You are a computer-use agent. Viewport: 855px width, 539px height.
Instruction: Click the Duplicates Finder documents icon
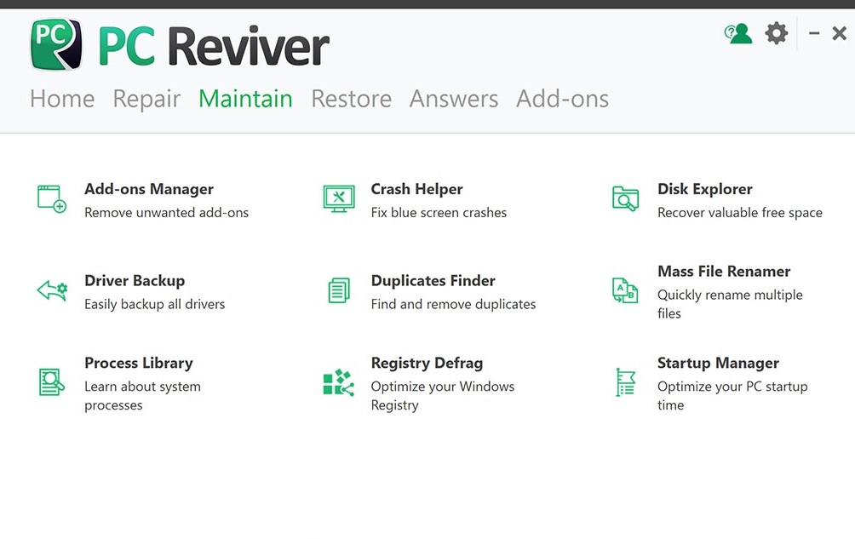(x=339, y=290)
